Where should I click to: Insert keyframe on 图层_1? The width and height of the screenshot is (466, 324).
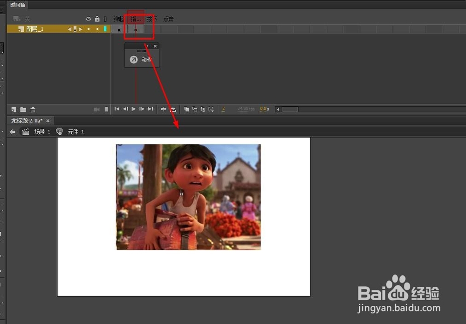[x=75, y=29]
